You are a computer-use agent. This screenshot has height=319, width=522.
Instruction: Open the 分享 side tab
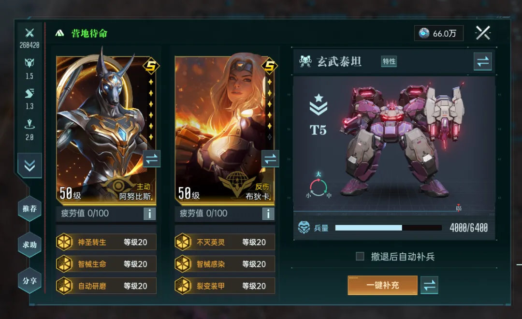point(29,281)
